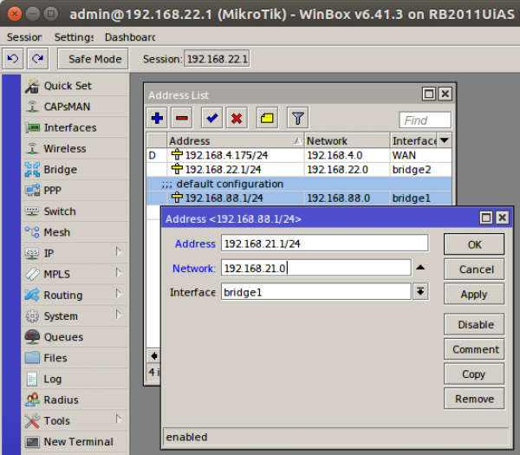Click the Session 192.168.22.1 field
Screen dimensions: 520x455
[217, 59]
